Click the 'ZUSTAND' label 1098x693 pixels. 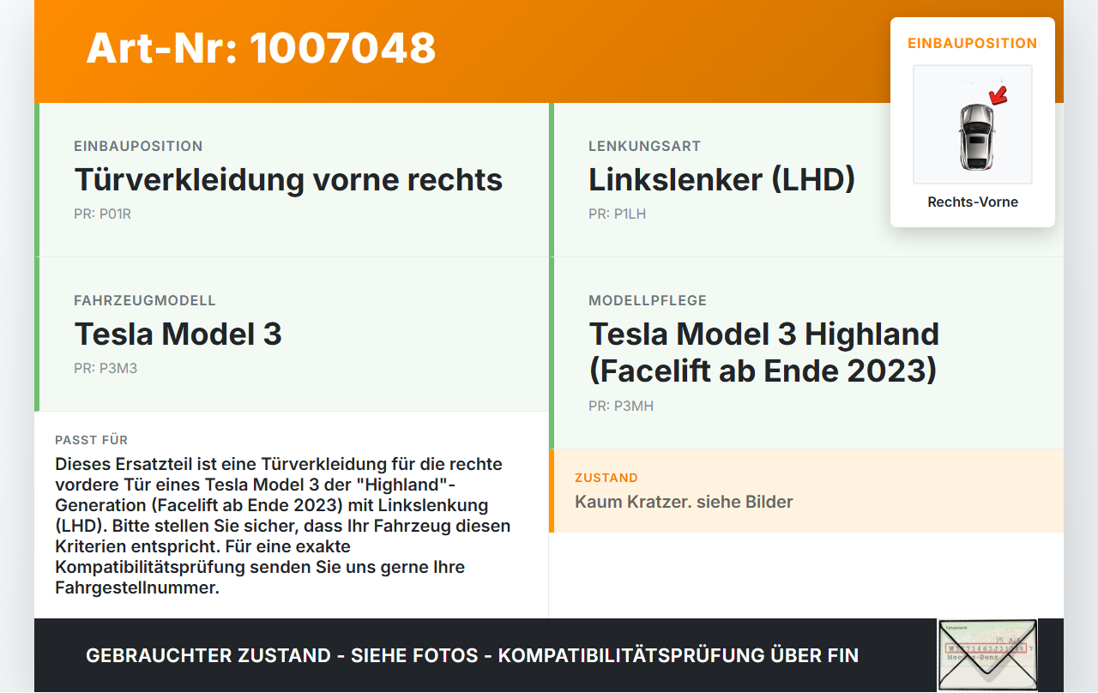coord(606,478)
